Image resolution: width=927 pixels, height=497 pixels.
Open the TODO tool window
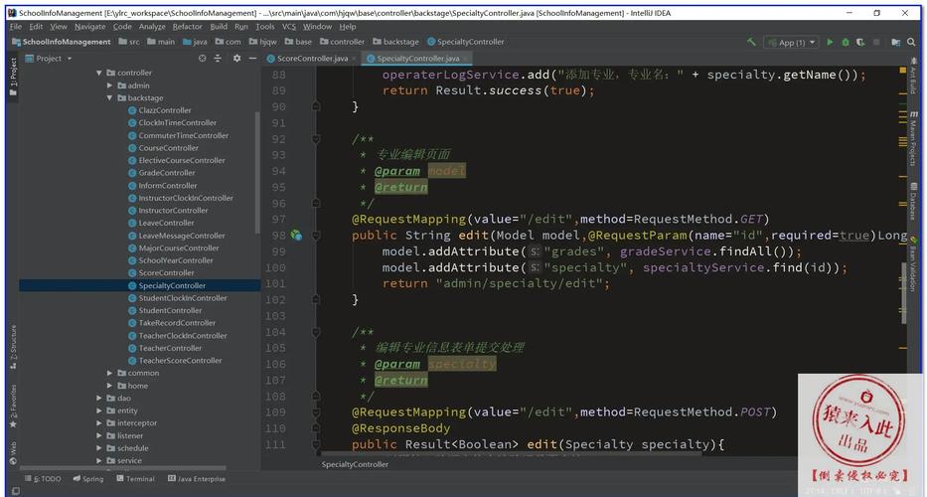coord(44,479)
